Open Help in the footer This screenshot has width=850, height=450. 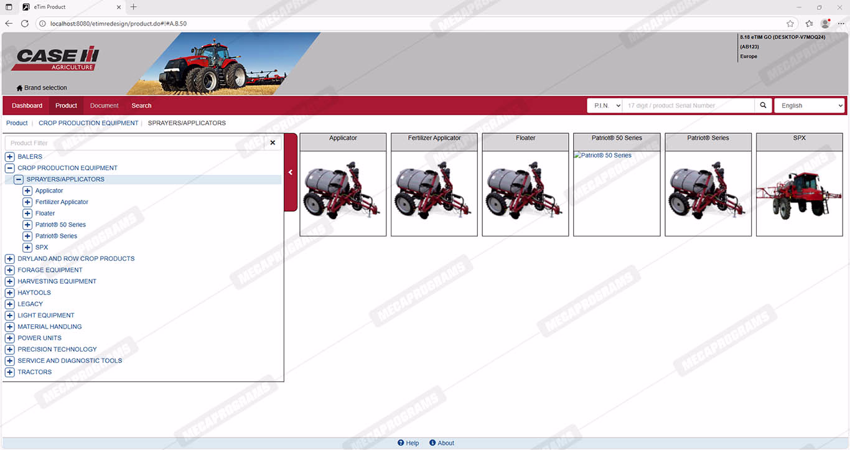point(408,443)
